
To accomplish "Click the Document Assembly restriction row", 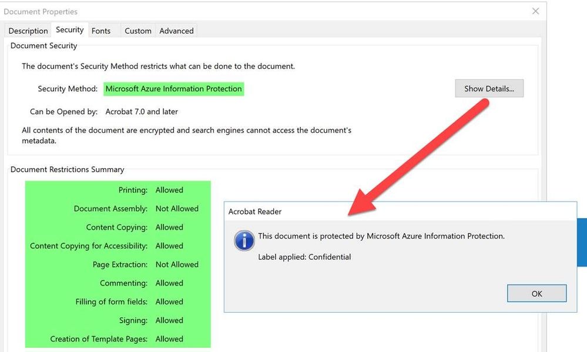I will coord(136,209).
